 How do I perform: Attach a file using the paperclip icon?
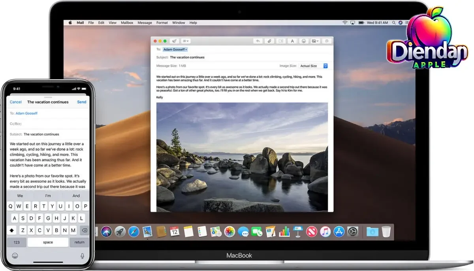pos(269,41)
